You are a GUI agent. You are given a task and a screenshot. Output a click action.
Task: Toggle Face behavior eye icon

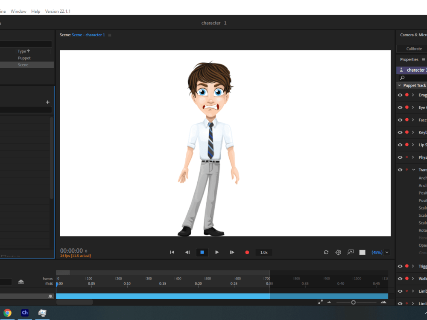click(x=400, y=120)
